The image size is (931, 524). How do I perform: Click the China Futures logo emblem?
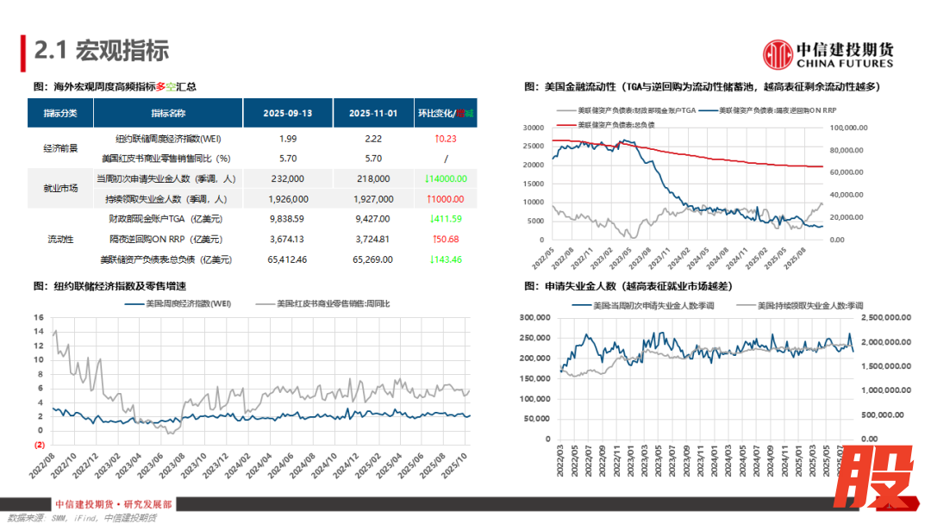pos(778,54)
